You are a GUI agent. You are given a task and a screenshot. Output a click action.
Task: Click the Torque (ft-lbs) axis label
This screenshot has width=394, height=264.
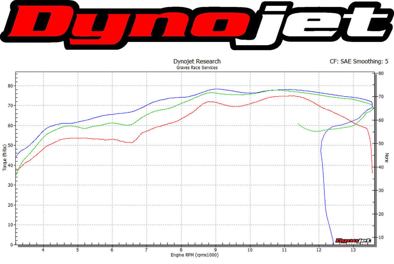tap(5, 157)
